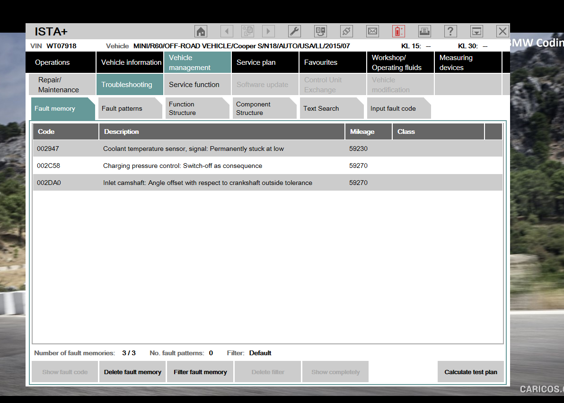
Task: Switch to the Service plan menu
Action: tap(265, 62)
